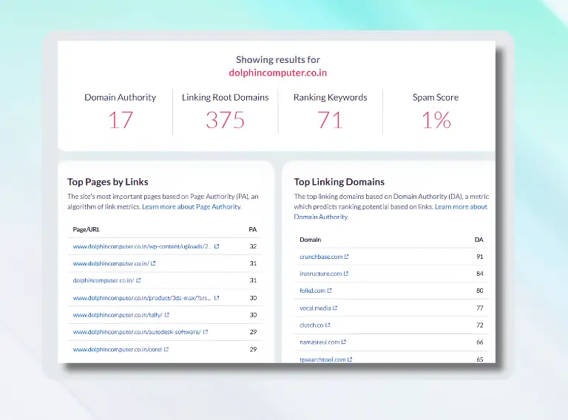This screenshot has width=568, height=420.
Task: Click external link icon beside dolphincomputer.co.in/ without www
Action: [138, 280]
